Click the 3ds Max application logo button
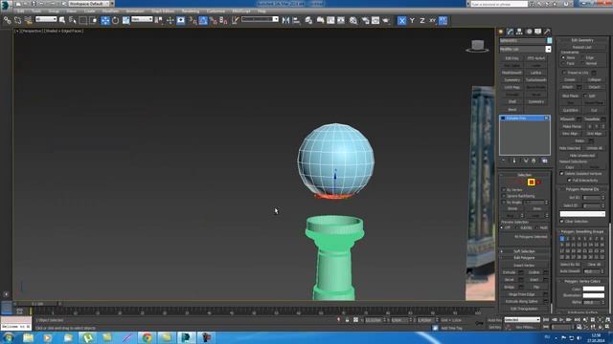The image size is (613, 344). [5, 5]
